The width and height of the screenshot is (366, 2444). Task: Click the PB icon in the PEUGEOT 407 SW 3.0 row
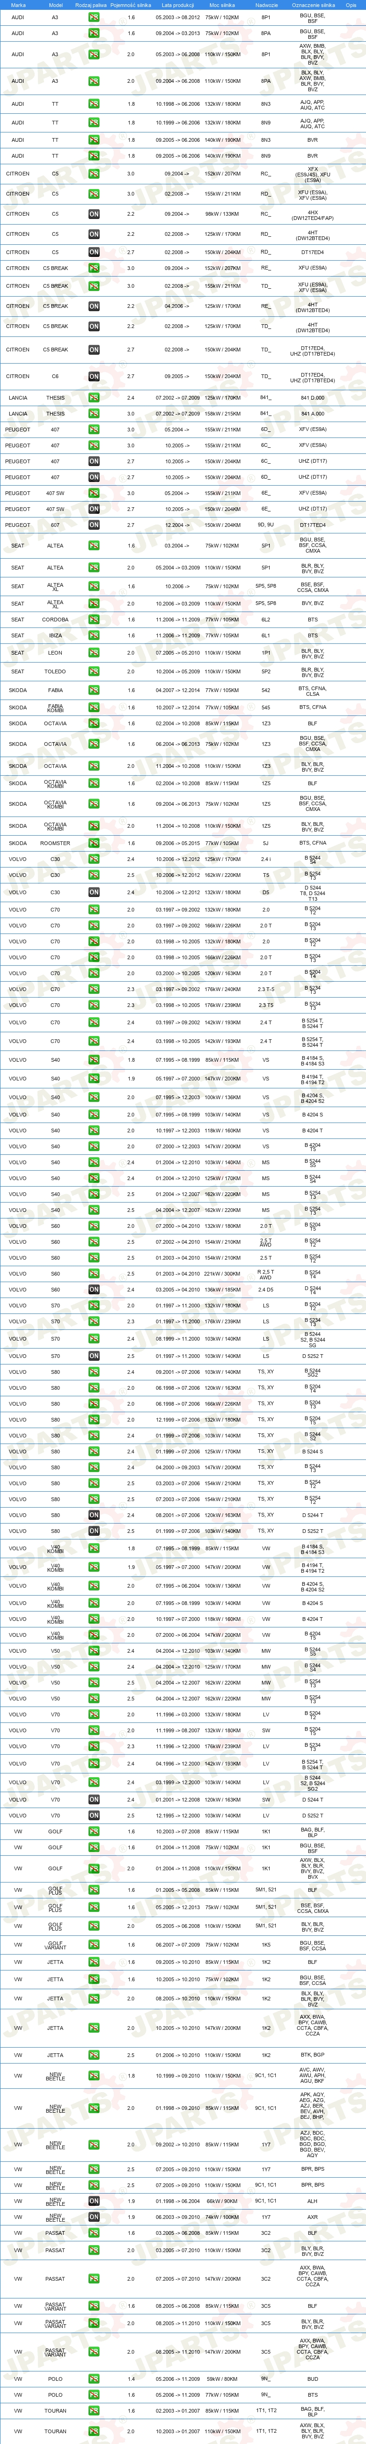point(94,493)
